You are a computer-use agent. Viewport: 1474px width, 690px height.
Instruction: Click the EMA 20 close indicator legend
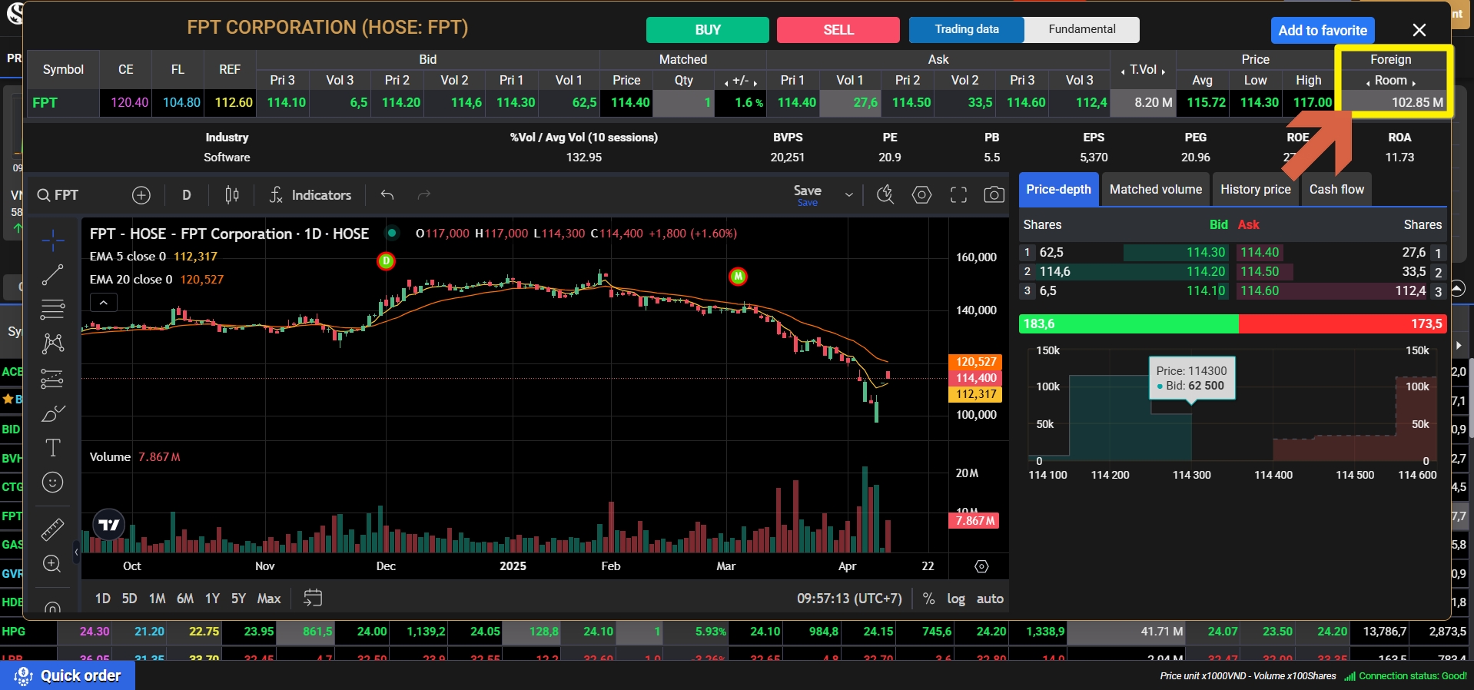(157, 280)
